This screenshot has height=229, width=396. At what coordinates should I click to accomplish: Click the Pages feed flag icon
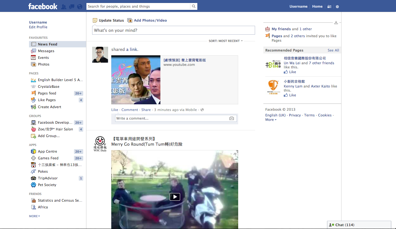[33, 93]
